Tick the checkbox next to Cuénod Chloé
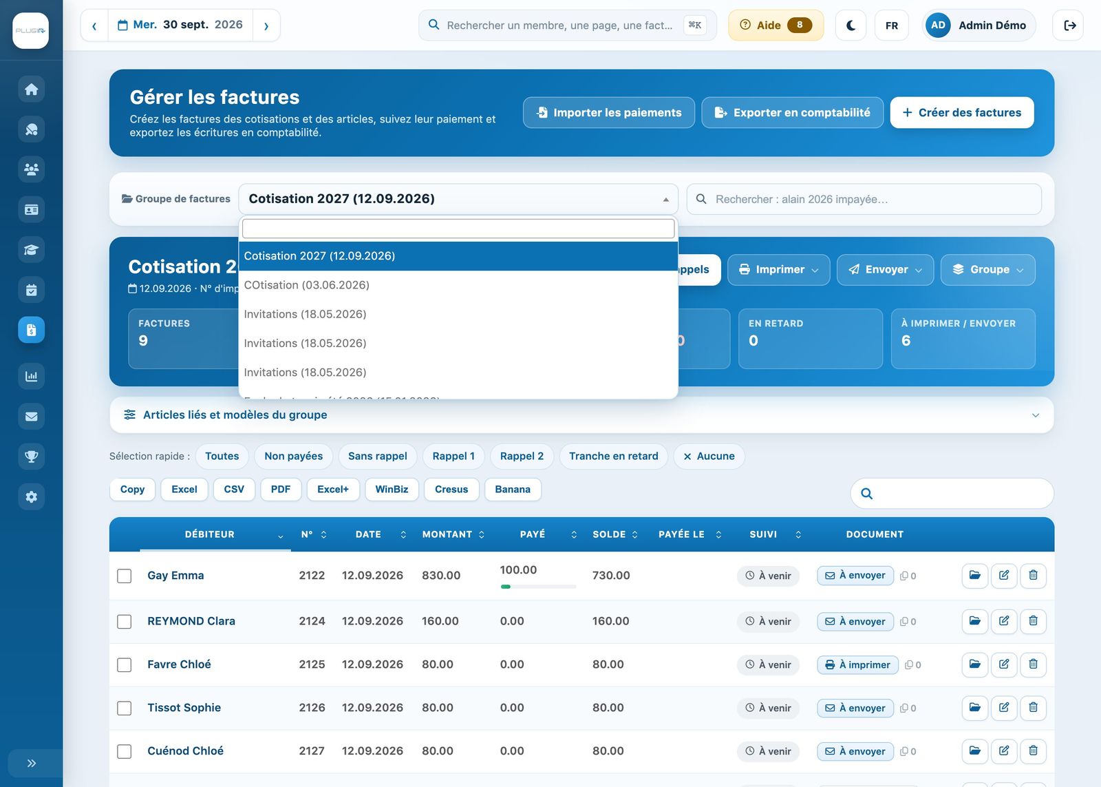 (x=124, y=751)
